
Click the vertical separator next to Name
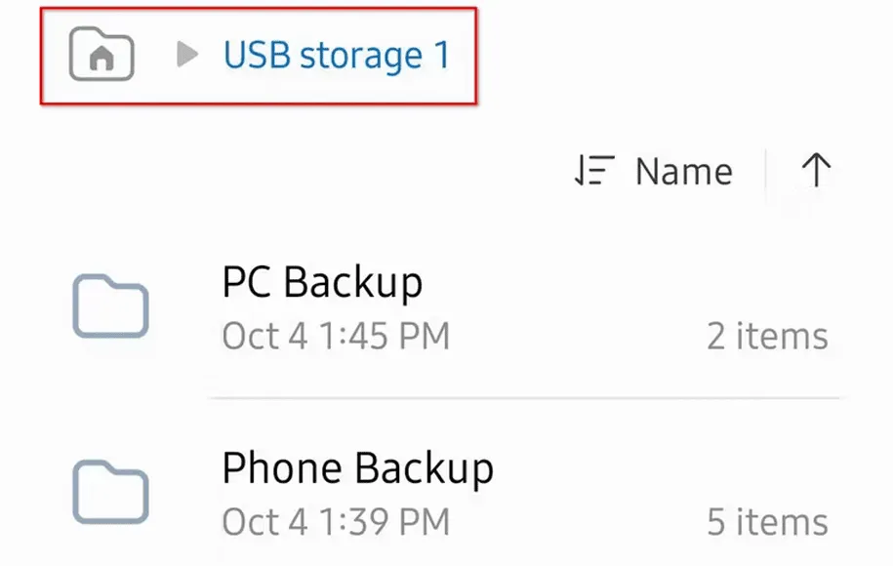point(766,173)
